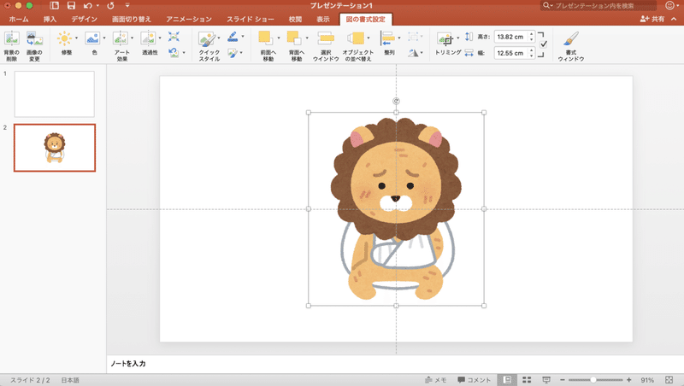
Task: Open the Design (デザイン) tab
Action: (84, 19)
